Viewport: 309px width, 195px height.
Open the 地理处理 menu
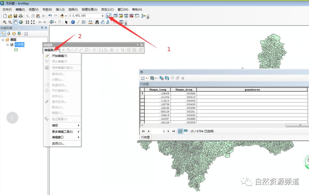point(89,9)
